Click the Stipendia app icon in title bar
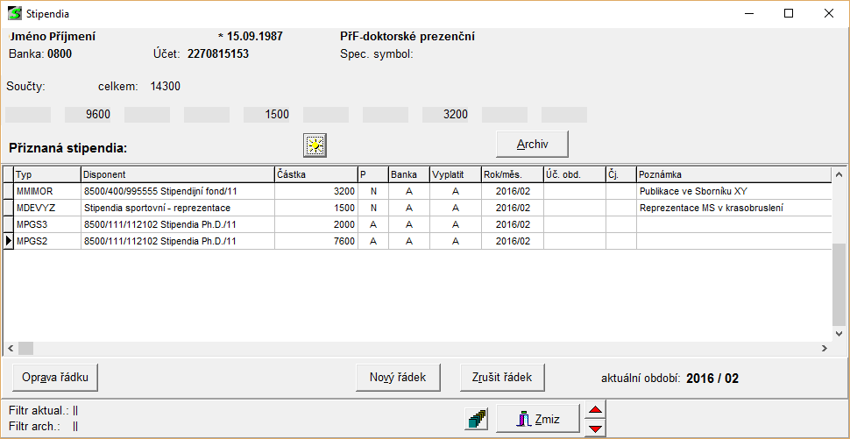The height and width of the screenshot is (439, 850). coord(14,14)
